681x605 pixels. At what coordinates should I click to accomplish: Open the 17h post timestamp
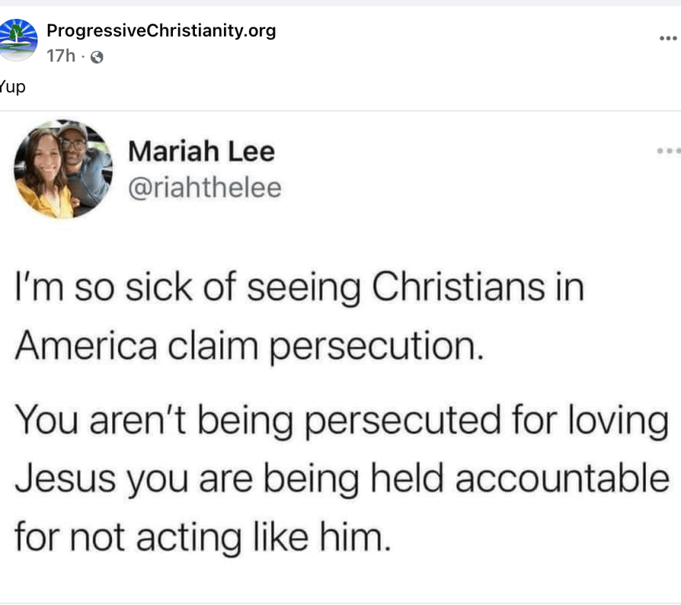click(60, 56)
